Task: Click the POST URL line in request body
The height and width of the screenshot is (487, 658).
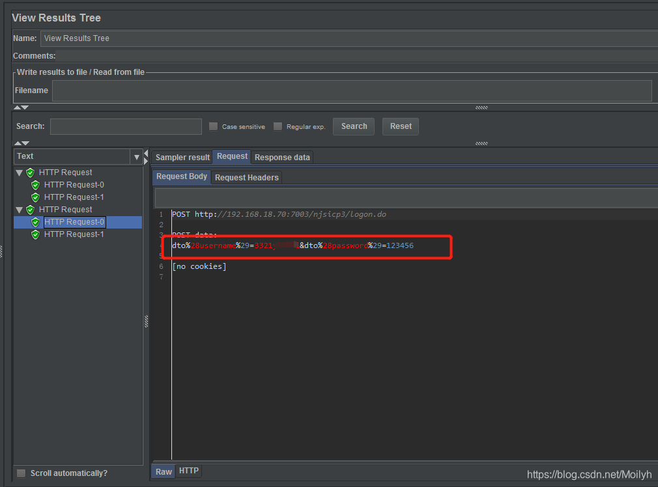Action: tap(279, 214)
